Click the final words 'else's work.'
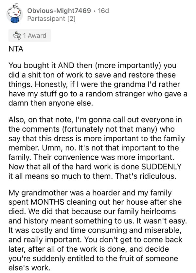This screenshot has height=273, width=196. 29,268
